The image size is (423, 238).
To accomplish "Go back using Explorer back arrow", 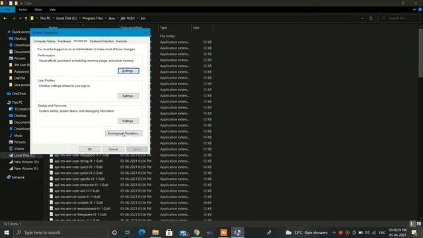I will click(x=5, y=19).
